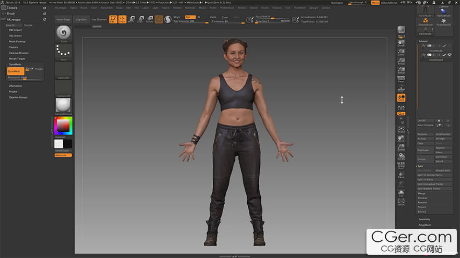460x258 pixels.
Task: Open the Zplugin menu
Action: [x=314, y=8]
